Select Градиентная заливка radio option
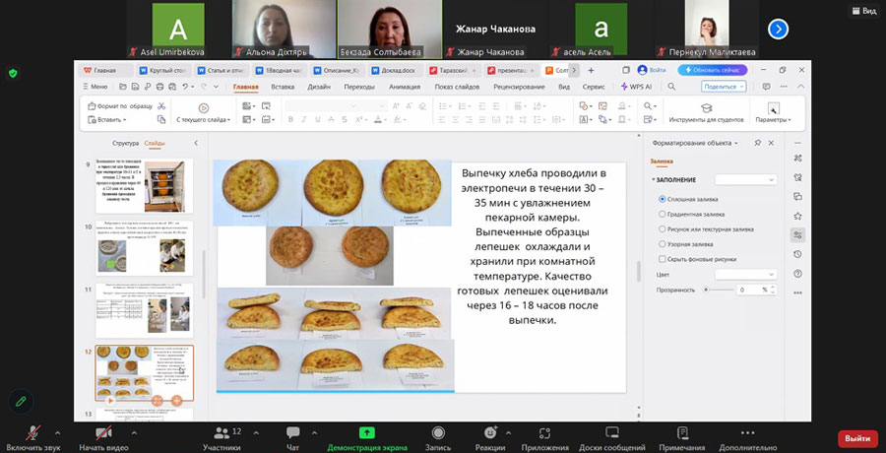This screenshot has height=453, width=886. click(x=663, y=214)
